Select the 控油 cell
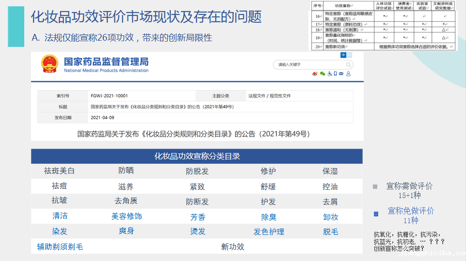 (330, 187)
